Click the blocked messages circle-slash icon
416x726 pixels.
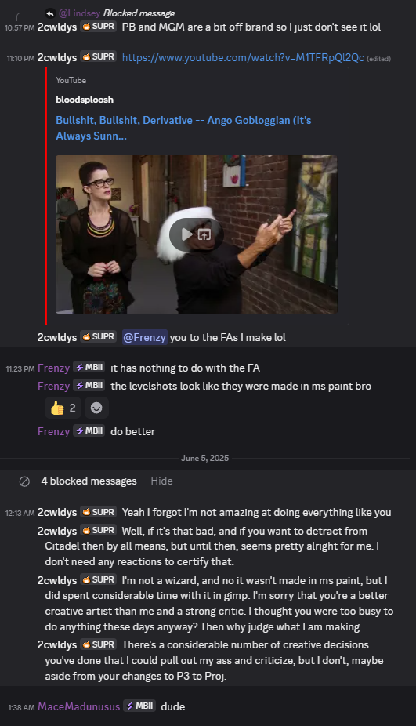(x=24, y=481)
